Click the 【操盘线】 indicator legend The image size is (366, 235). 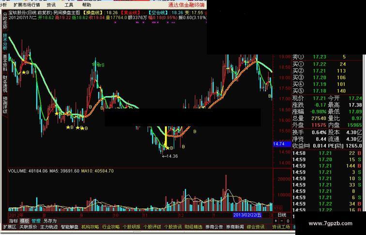(x=93, y=13)
